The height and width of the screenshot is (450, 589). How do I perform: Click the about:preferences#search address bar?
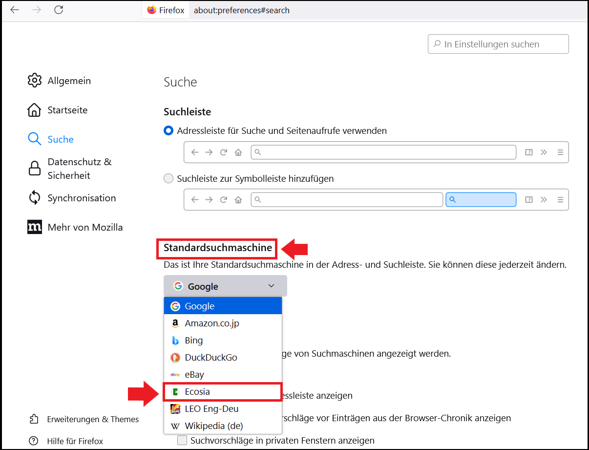click(241, 10)
